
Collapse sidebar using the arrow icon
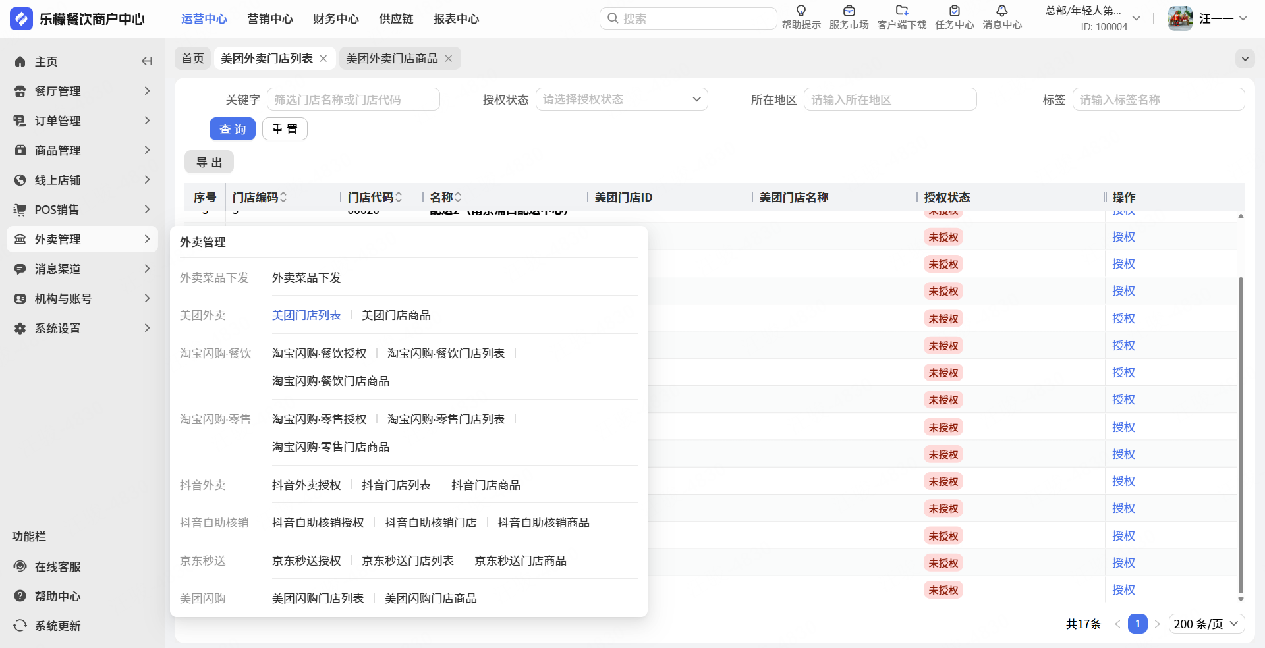[147, 61]
